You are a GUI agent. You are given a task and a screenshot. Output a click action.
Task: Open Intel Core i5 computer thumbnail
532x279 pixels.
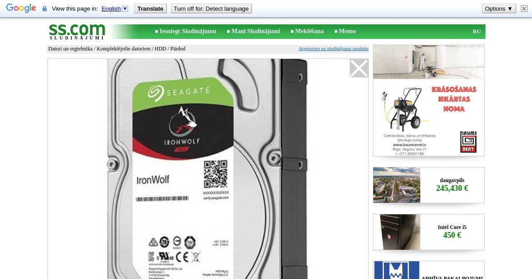coord(397,232)
